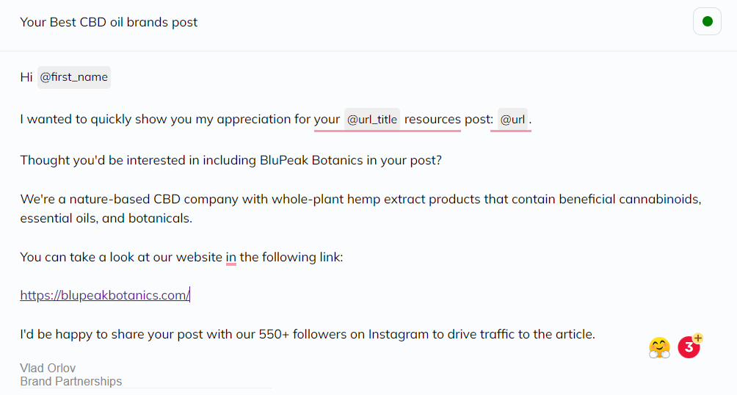Viewport: 737px width, 395px height.
Task: Click the @first_name merge tag
Action: click(x=74, y=77)
